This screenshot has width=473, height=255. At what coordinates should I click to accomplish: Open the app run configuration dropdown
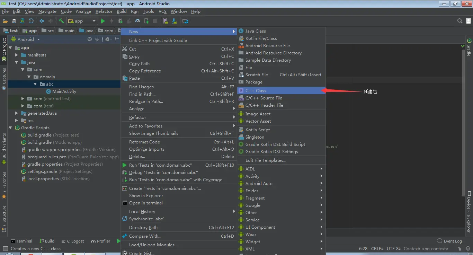(82, 21)
